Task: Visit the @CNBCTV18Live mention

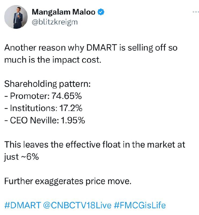Action: (x=77, y=205)
